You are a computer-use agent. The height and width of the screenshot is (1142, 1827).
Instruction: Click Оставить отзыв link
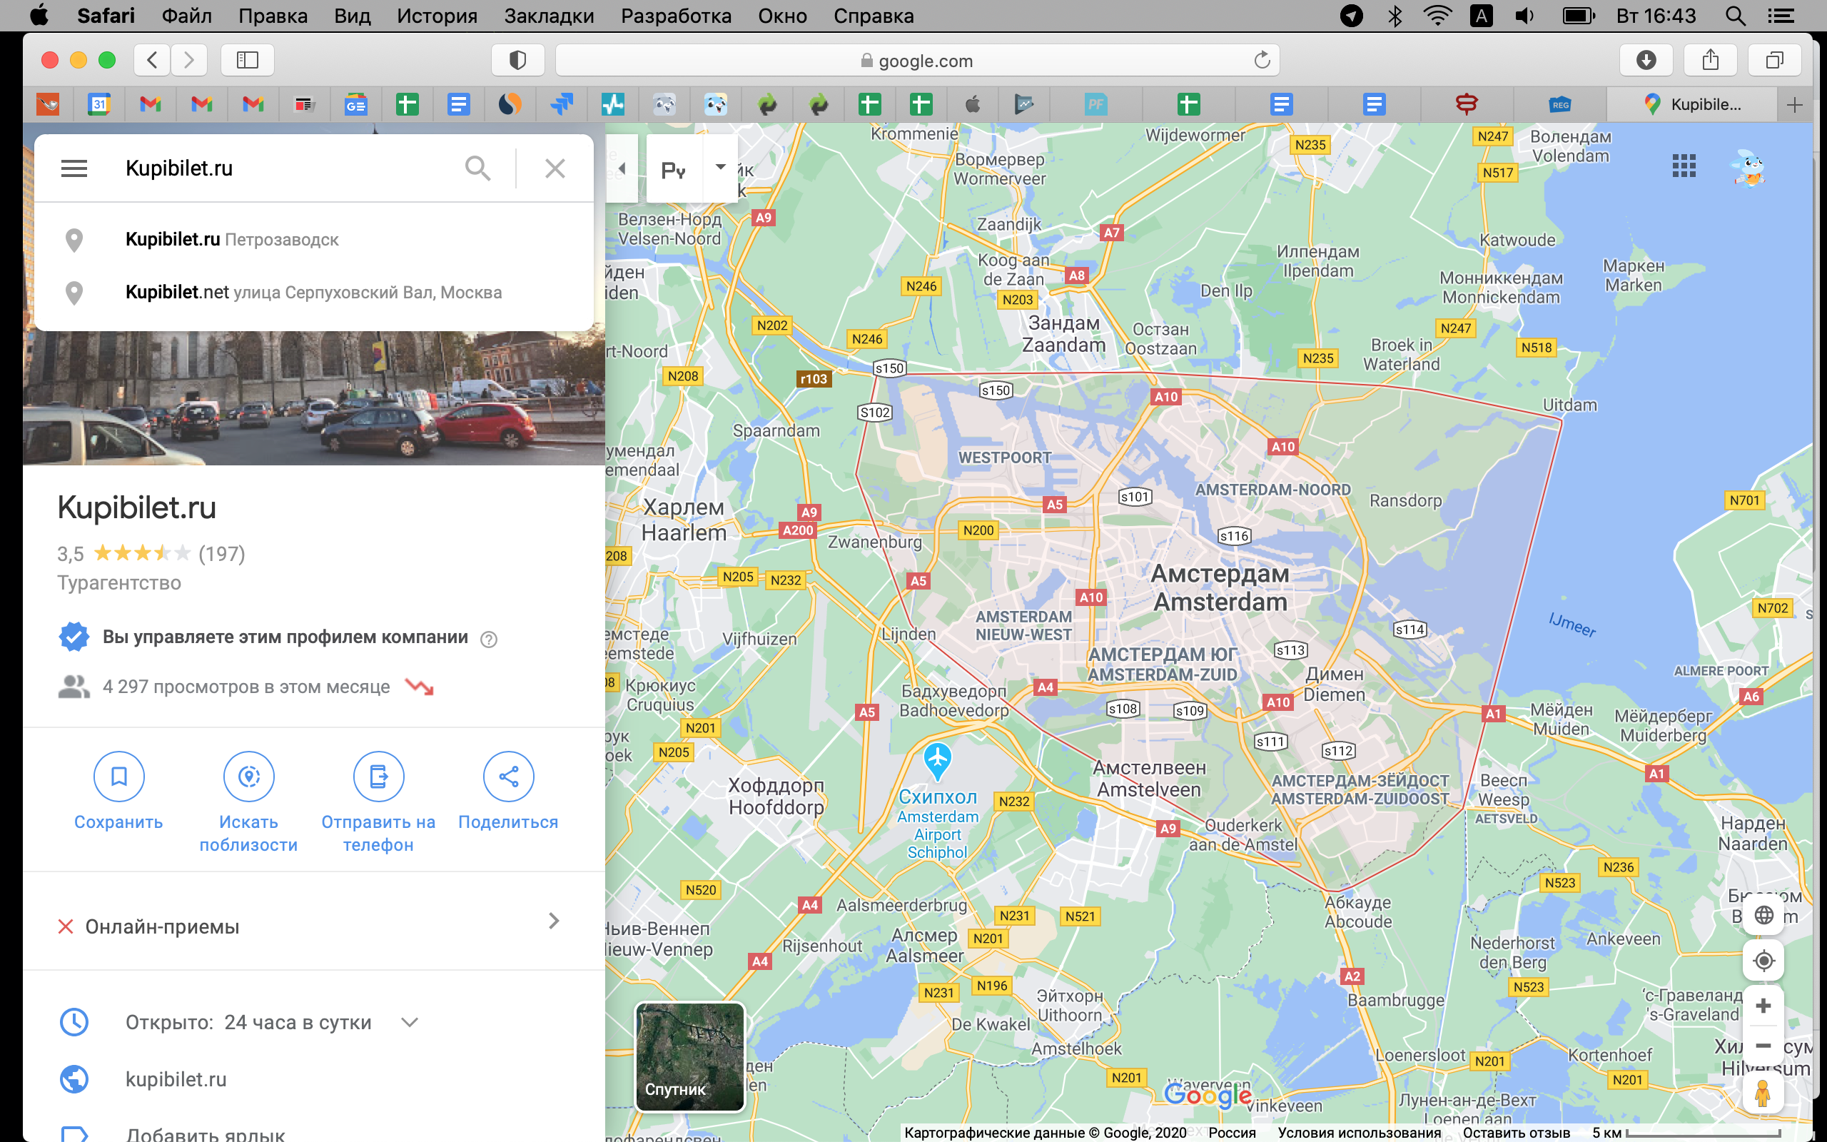(x=1516, y=1132)
